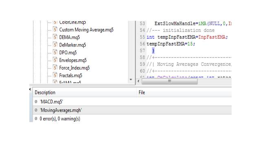Viewport: 261px width, 147px height.
Task: Click the File column header
Action: [x=142, y=93]
